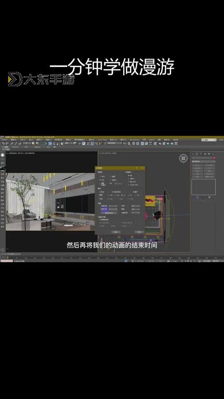224x399 pixels.
Task: Activate the Select and Scale tool
Action: (x=58, y=144)
